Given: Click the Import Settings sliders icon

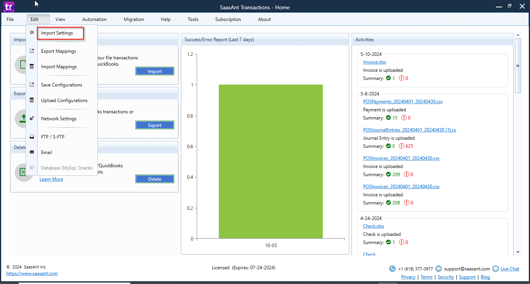Looking at the screenshot, I should point(32,33).
